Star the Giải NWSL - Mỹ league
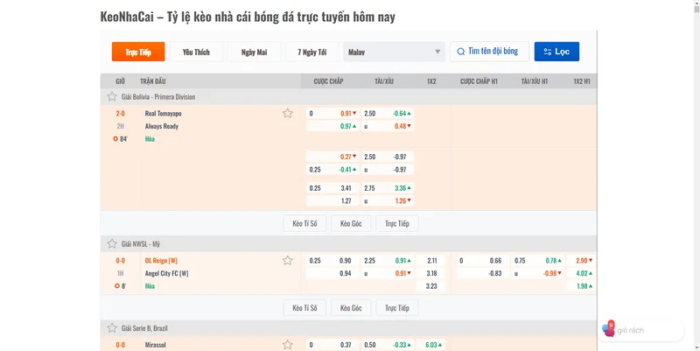Image resolution: width=700 pixels, height=351 pixels. click(x=112, y=244)
